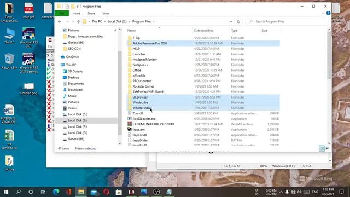Screen dimensions: 350x197
Task: Select the UCBrowser folder
Action: point(203,97)
